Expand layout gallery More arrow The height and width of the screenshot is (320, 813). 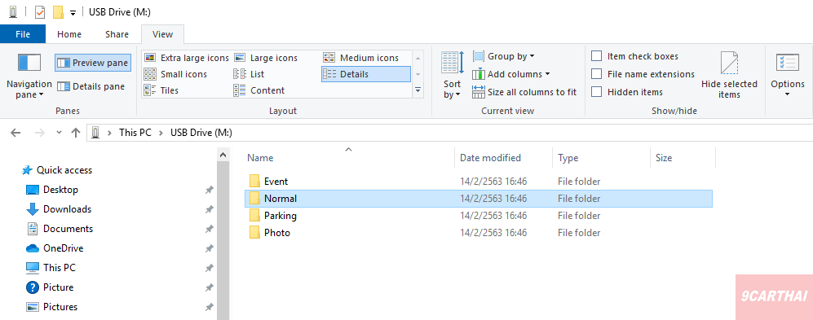click(418, 90)
